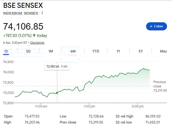Click the 1:00 pm axis label
The image size is (172, 128).
[89, 106]
